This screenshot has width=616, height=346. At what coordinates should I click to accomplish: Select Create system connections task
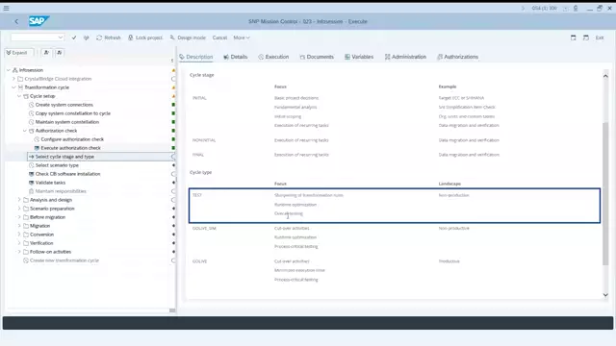click(x=64, y=105)
